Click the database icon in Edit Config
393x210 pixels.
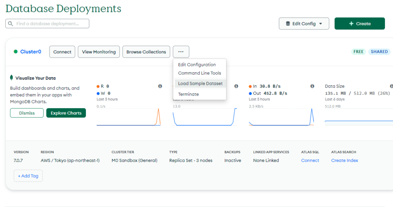(288, 23)
